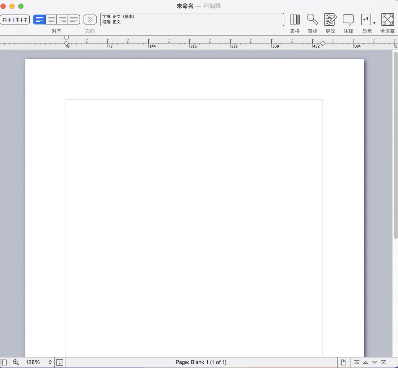398x368 pixels.
Task: Click the 字符/段落 style display box
Action: coord(192,20)
